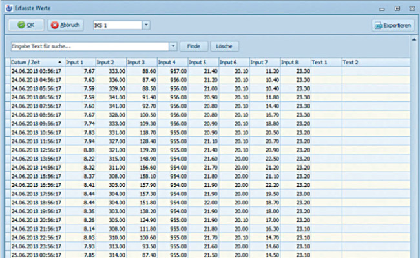Click the Text 1 column header
420x258 pixels.
click(x=326, y=63)
